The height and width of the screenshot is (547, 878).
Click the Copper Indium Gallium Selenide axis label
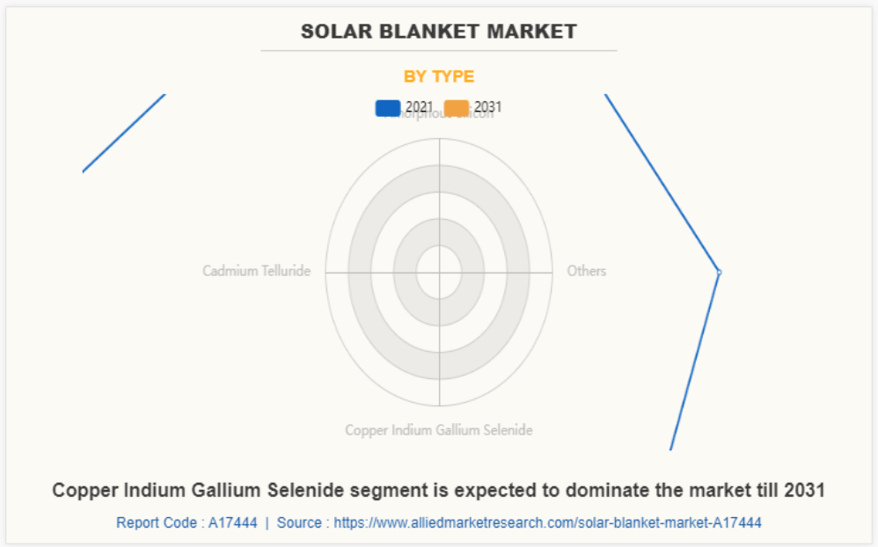point(438,430)
